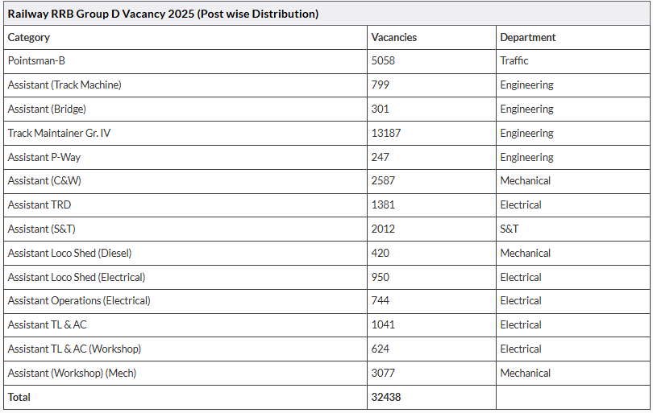Click the table title 'Railway RRB Group D Vacancy 2025'

163,14
